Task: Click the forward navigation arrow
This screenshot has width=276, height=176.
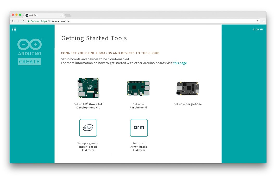Action: click(x=18, y=21)
